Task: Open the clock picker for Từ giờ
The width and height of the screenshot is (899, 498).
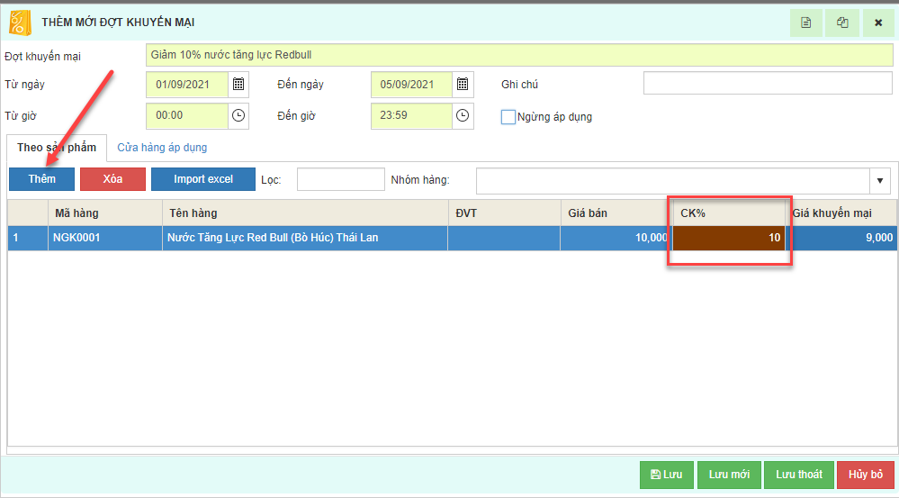Action: (x=238, y=115)
